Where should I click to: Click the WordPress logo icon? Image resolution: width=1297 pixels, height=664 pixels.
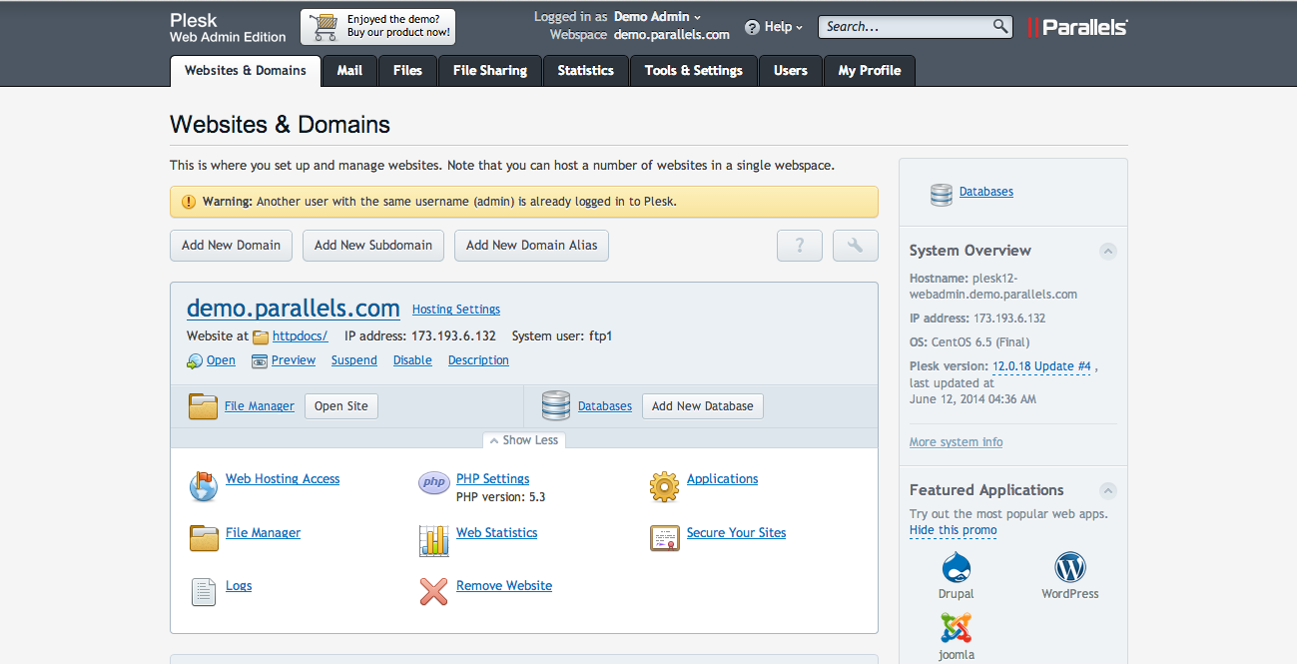[x=1070, y=568]
